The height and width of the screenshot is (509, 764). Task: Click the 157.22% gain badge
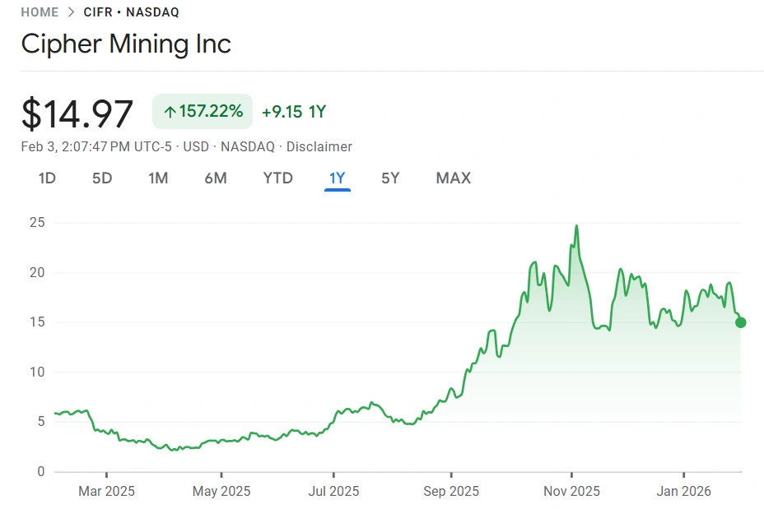coord(203,110)
